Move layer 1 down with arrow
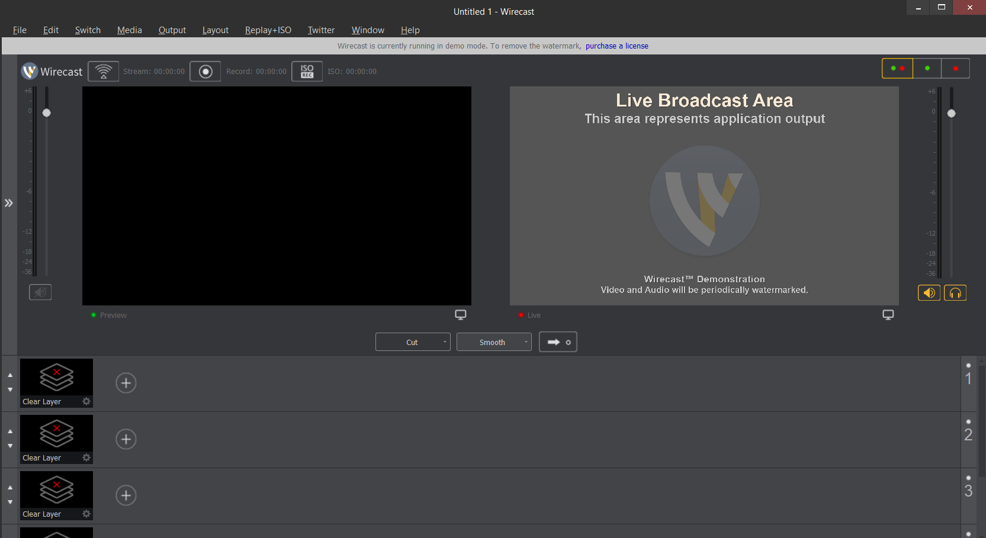Viewport: 986px width, 538px height. click(10, 389)
